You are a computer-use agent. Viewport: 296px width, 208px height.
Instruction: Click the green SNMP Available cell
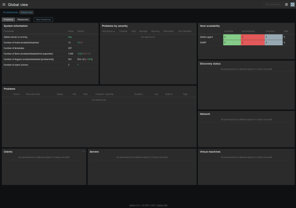point(232,43)
